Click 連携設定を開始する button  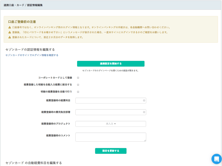coord(111,64)
